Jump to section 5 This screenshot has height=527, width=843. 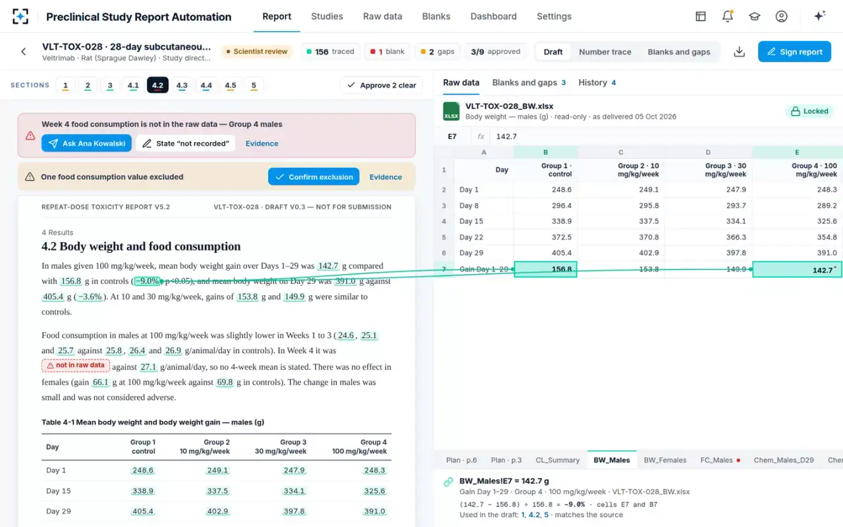click(254, 85)
